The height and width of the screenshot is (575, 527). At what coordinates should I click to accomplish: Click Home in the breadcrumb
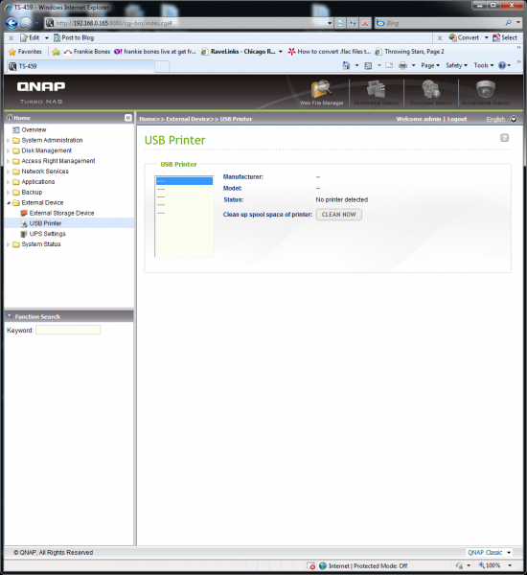148,119
